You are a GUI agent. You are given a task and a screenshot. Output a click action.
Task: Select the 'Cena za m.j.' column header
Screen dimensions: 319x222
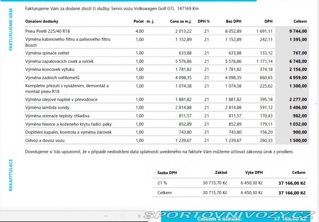point(181,21)
